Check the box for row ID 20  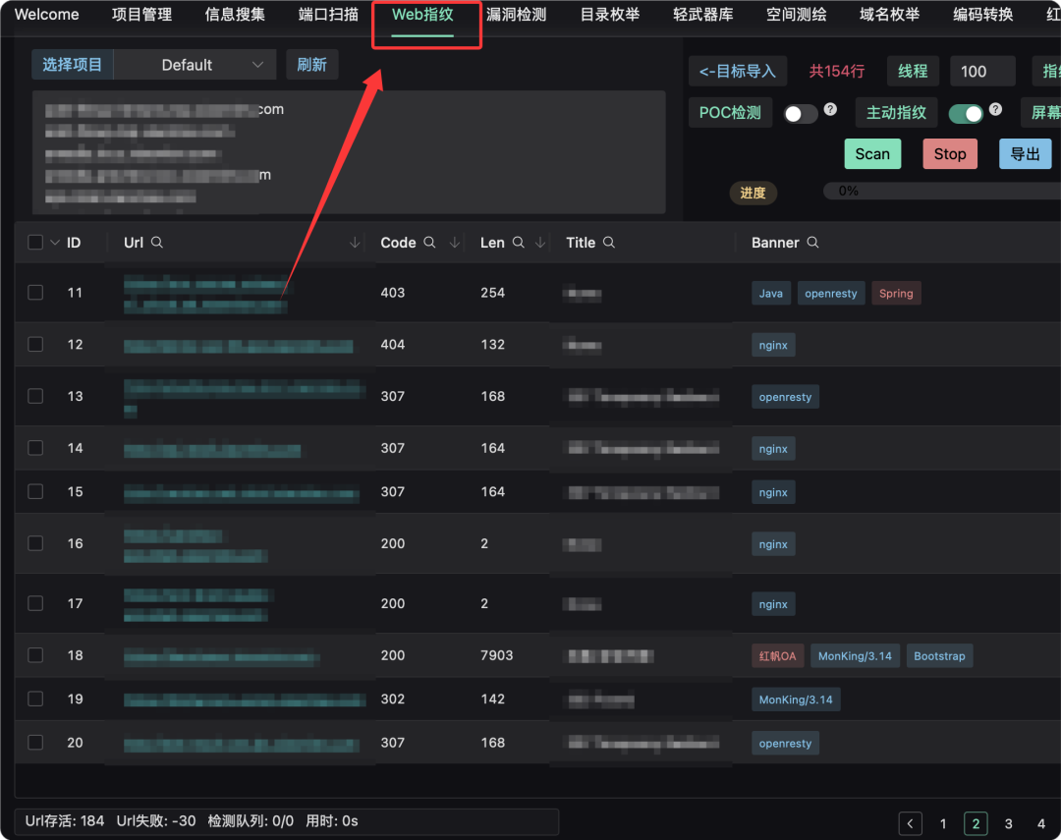tap(35, 743)
